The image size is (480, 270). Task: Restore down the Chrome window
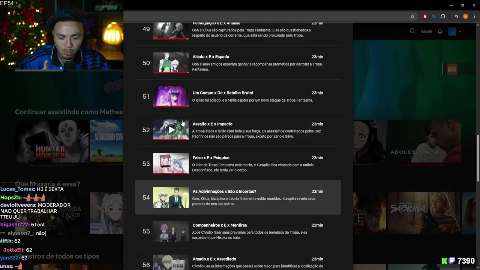point(463,5)
